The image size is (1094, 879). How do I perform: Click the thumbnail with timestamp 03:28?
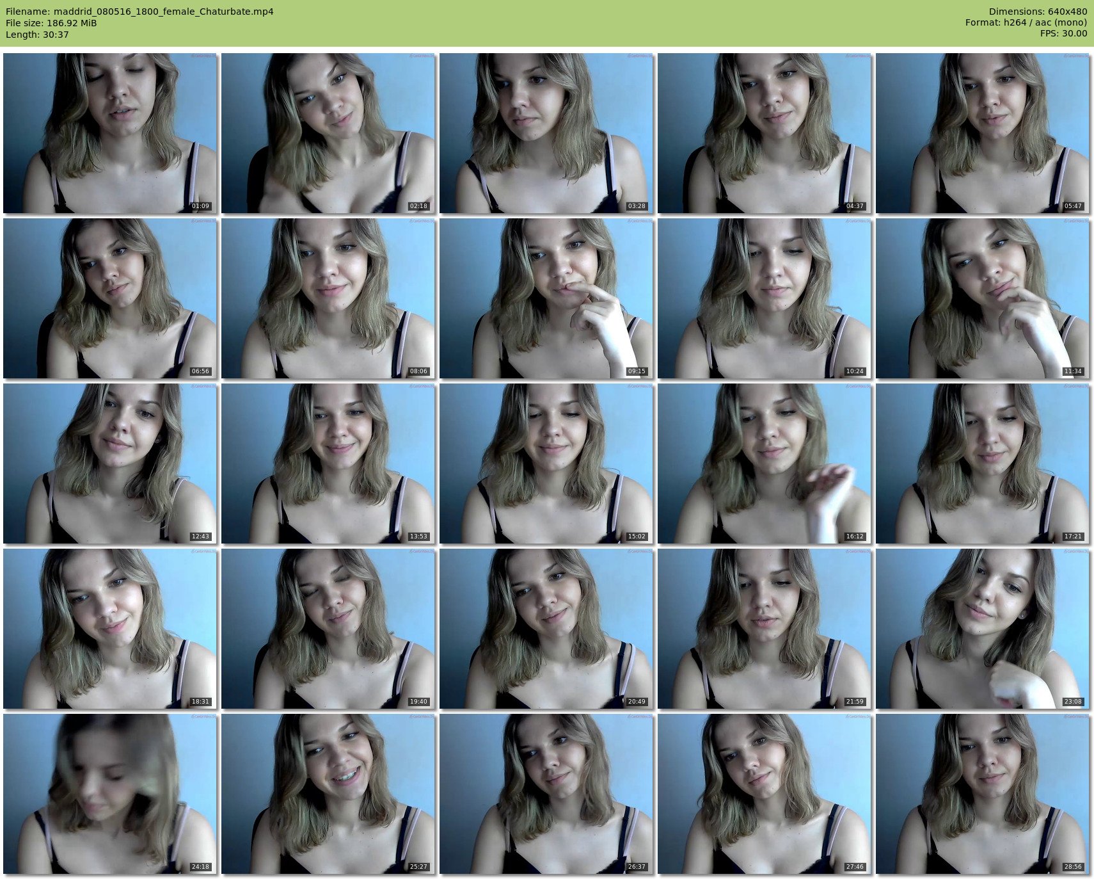pyautogui.click(x=546, y=133)
